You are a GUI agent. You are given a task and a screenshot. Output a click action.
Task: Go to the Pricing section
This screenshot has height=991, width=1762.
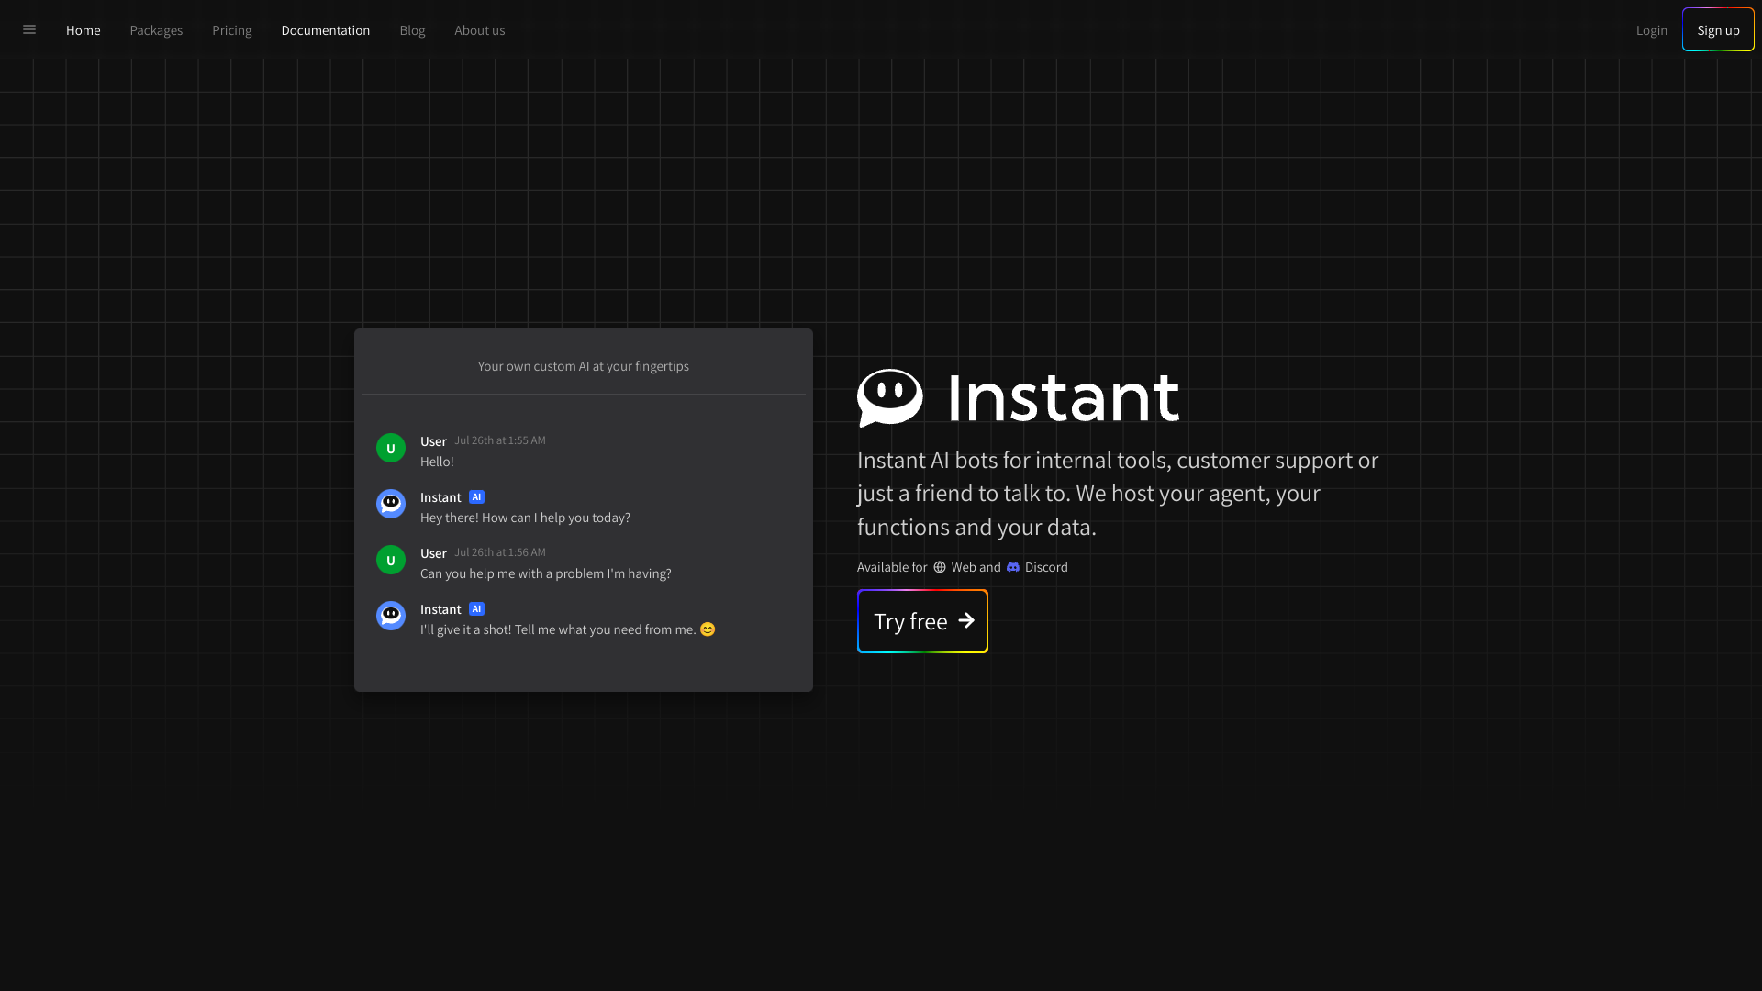coord(231,29)
